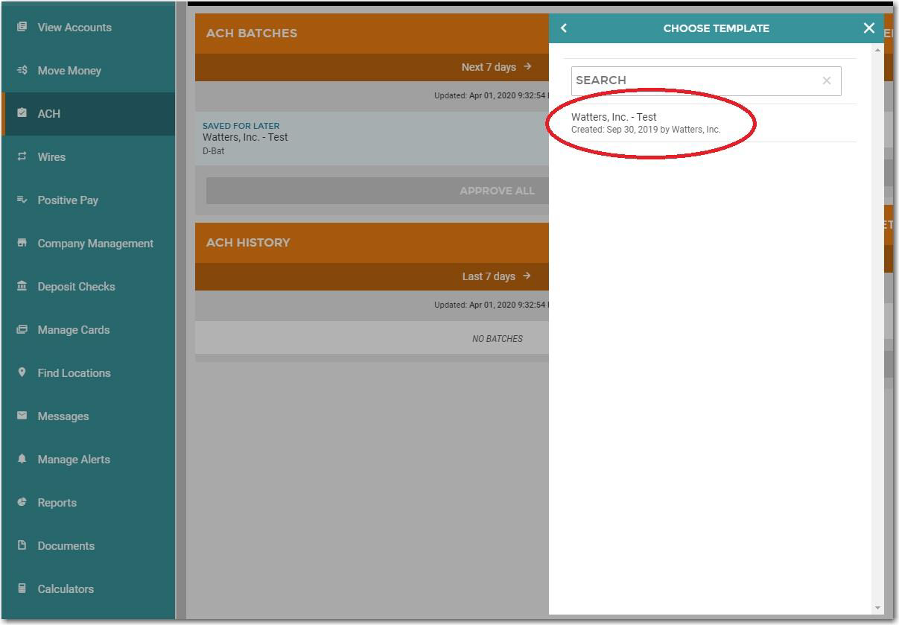Open the Documents page
Viewport: 899px width, 625px height.
pyautogui.click(x=66, y=546)
